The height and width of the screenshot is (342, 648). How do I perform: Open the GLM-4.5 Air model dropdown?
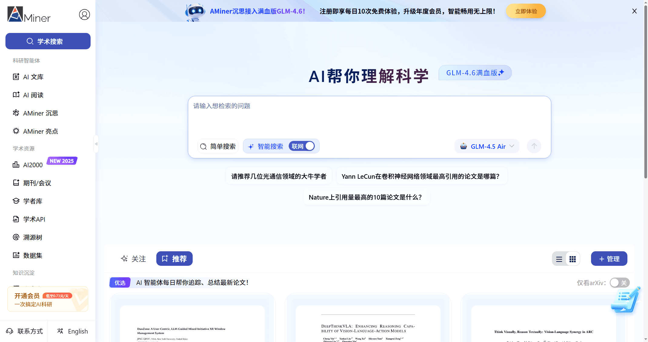(x=487, y=146)
